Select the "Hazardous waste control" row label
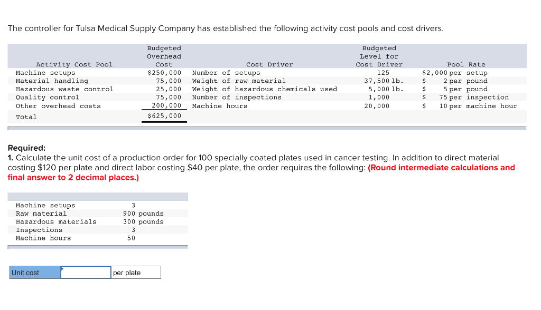The image size is (541, 310). 64,89
